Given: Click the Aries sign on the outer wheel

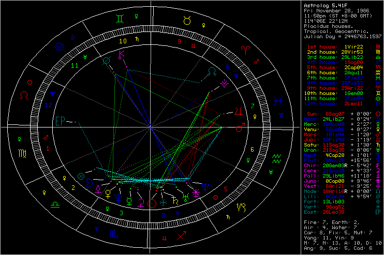Looking at the screenshot, I should pos(245,51).
